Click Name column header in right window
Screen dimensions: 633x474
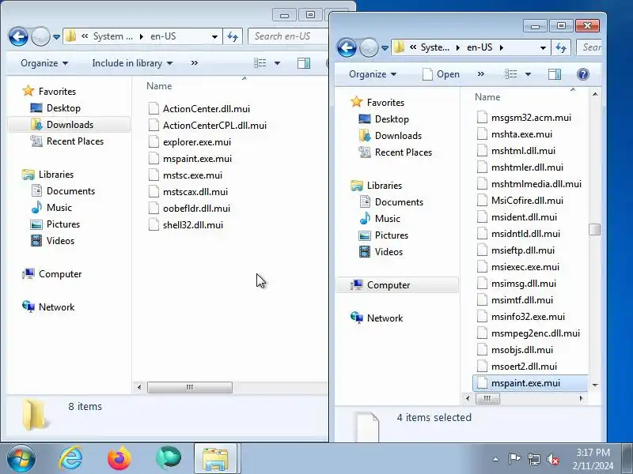click(487, 96)
